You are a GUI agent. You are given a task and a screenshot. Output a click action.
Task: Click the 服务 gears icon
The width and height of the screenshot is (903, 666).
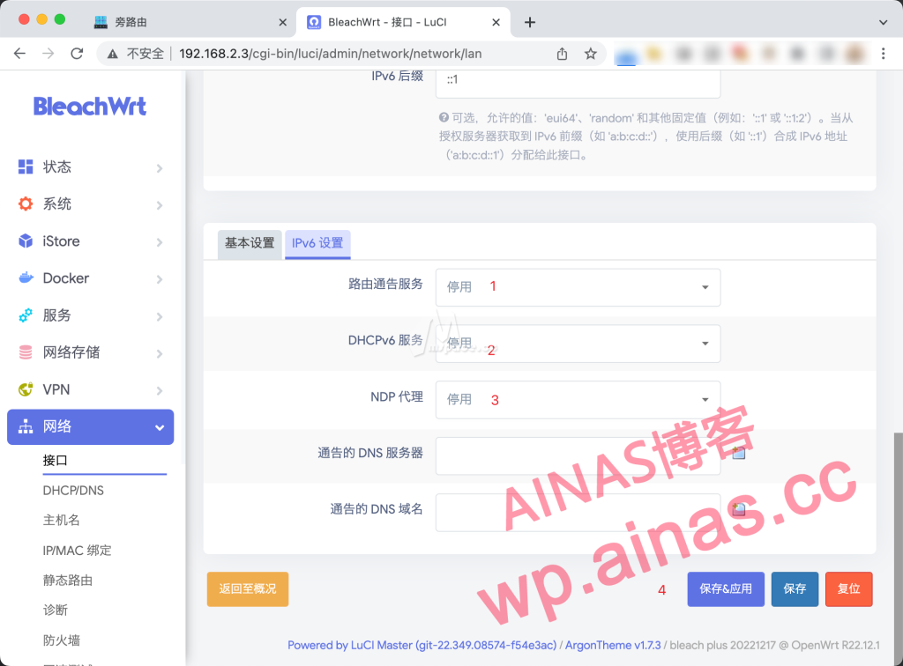click(26, 315)
